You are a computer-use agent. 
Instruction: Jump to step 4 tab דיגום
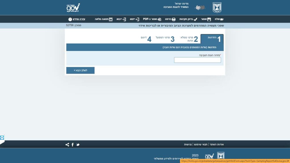[146, 39]
